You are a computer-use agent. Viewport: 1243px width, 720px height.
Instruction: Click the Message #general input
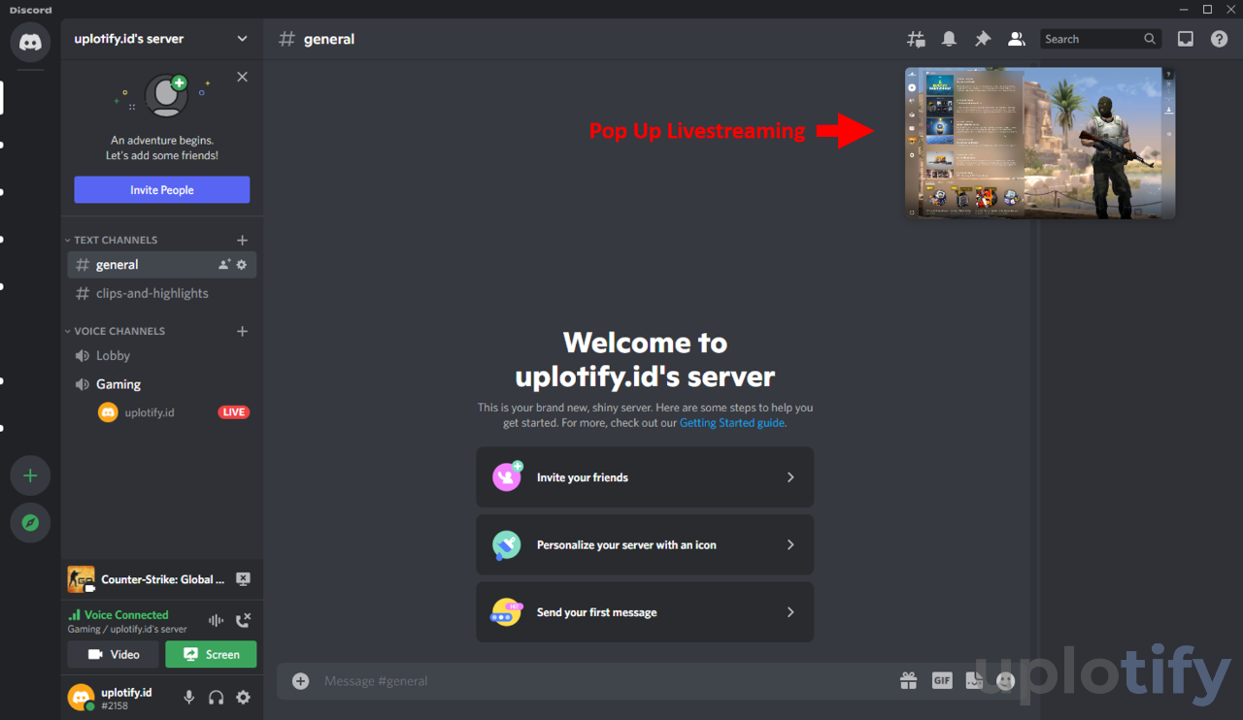[x=602, y=681]
